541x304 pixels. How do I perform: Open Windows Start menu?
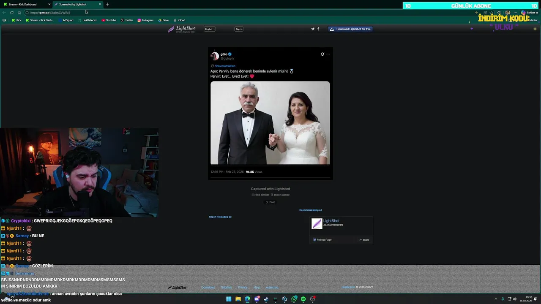pos(229,299)
